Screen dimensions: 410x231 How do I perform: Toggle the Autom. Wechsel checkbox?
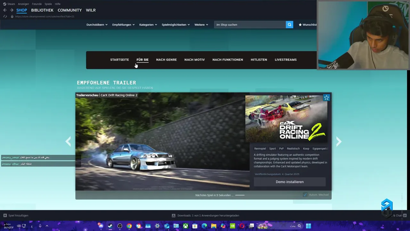click(x=305, y=195)
